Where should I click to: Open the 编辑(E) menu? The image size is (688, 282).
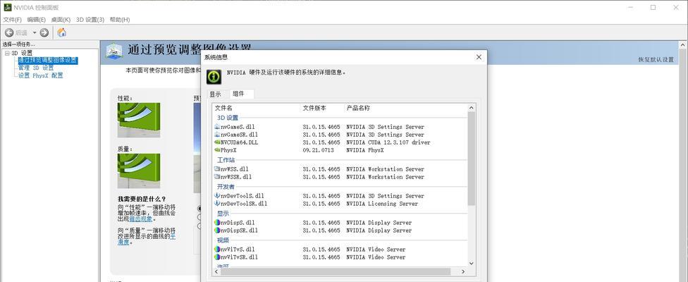coord(37,20)
